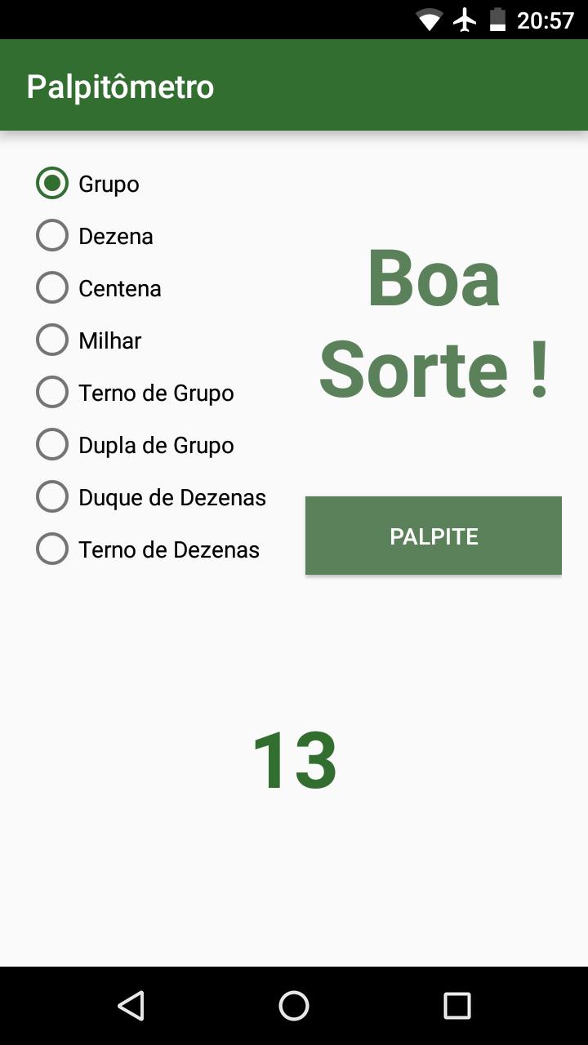Tap the Wi-Fi status icon
Image resolution: width=588 pixels, height=1045 pixels.
point(429,20)
